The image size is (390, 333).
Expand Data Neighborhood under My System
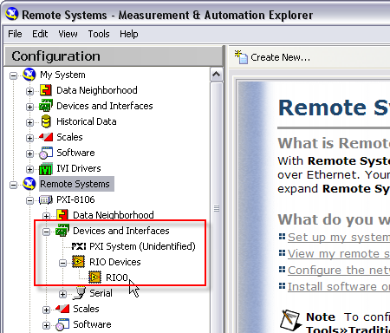point(29,91)
